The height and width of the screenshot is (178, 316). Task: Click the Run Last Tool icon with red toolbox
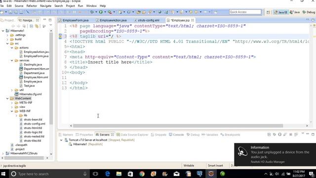(x=110, y=12)
